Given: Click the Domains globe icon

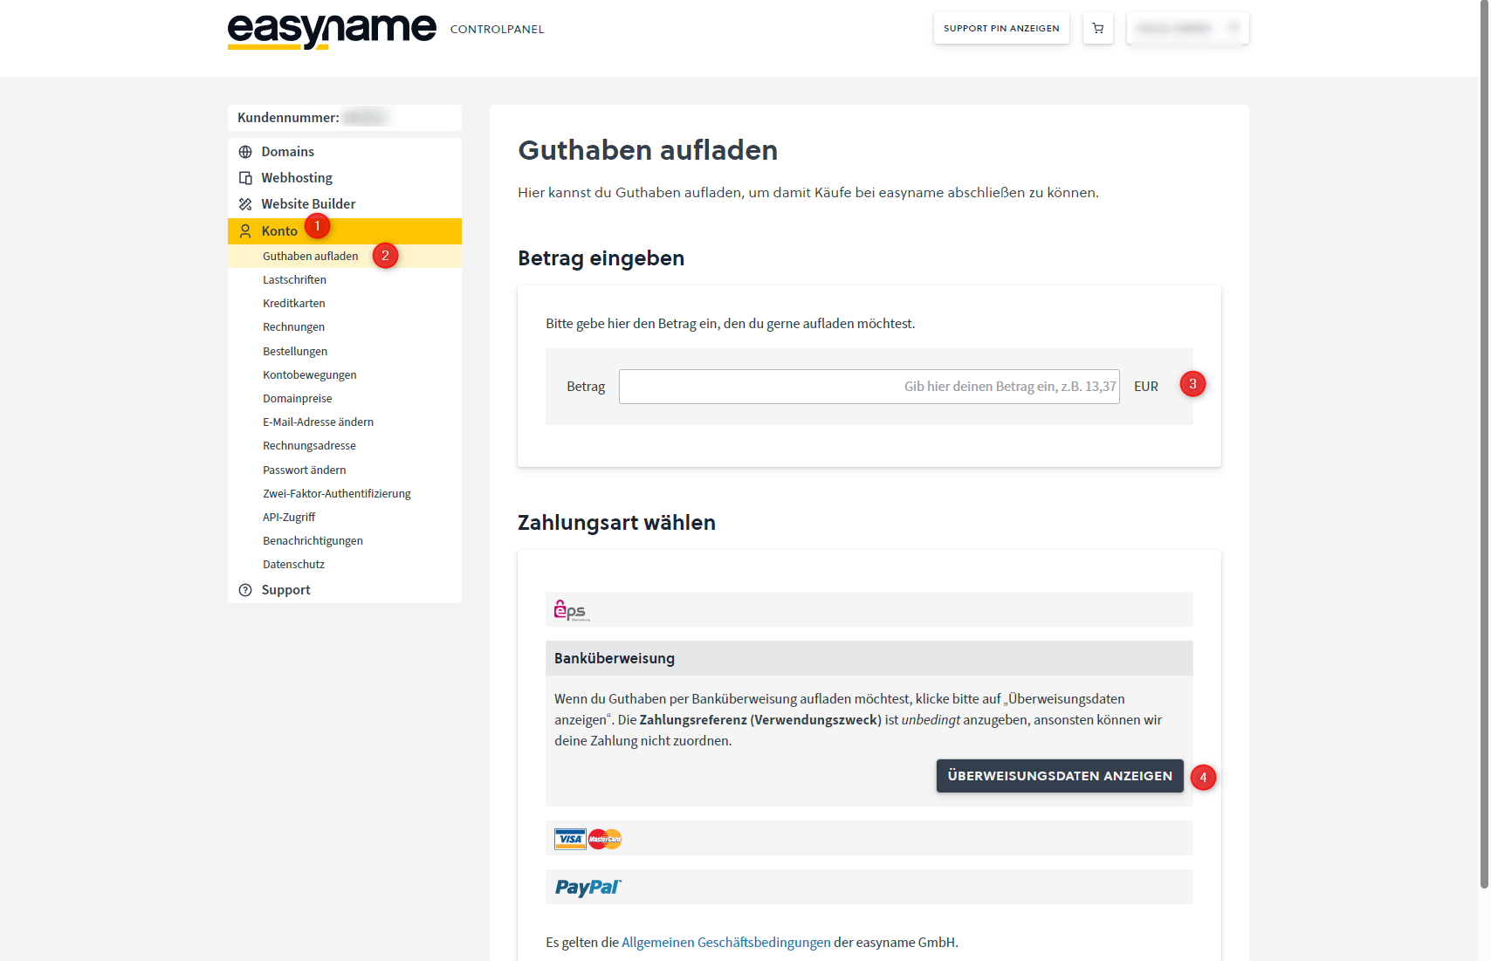Looking at the screenshot, I should (245, 152).
